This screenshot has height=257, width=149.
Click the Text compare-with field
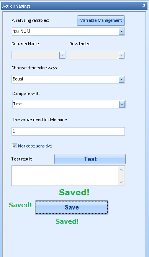69,104
